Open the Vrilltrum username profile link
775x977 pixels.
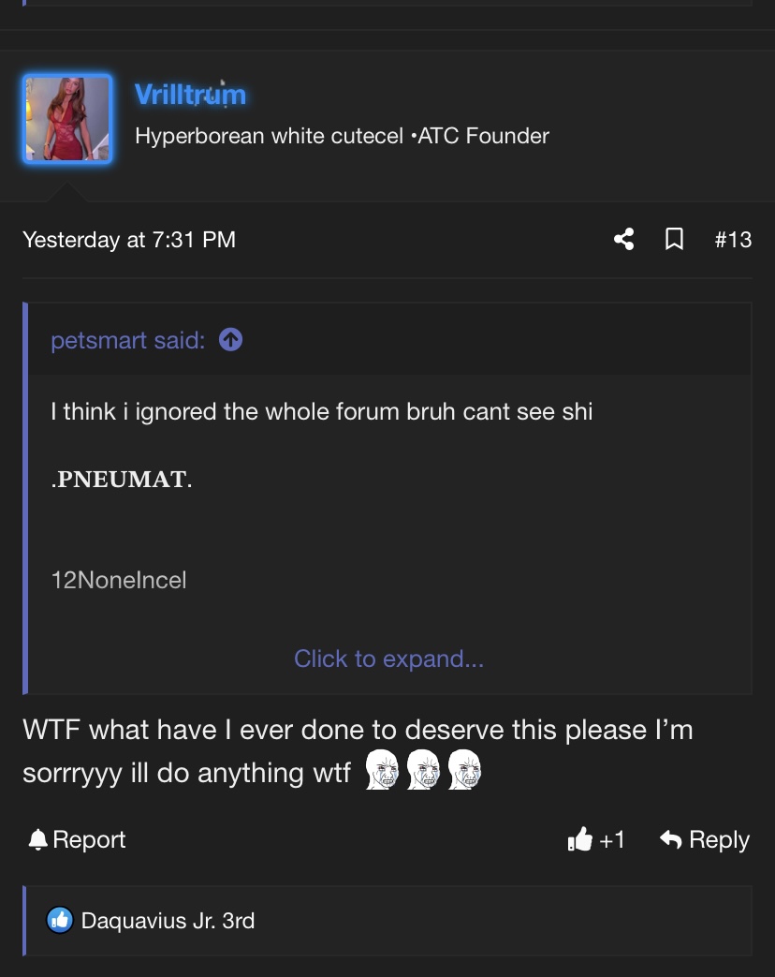[191, 95]
